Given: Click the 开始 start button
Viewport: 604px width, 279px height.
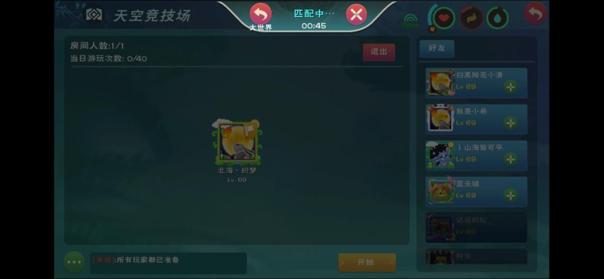Looking at the screenshot, I should tap(367, 262).
